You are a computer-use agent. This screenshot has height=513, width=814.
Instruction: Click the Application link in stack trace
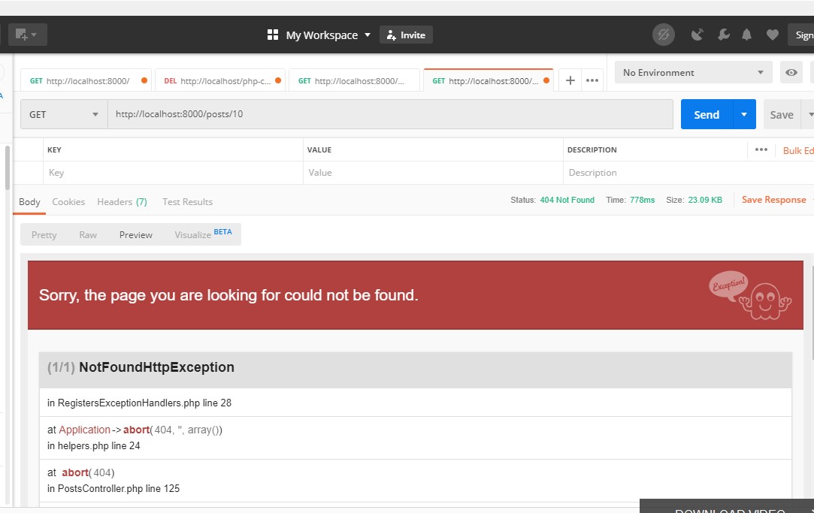85,430
